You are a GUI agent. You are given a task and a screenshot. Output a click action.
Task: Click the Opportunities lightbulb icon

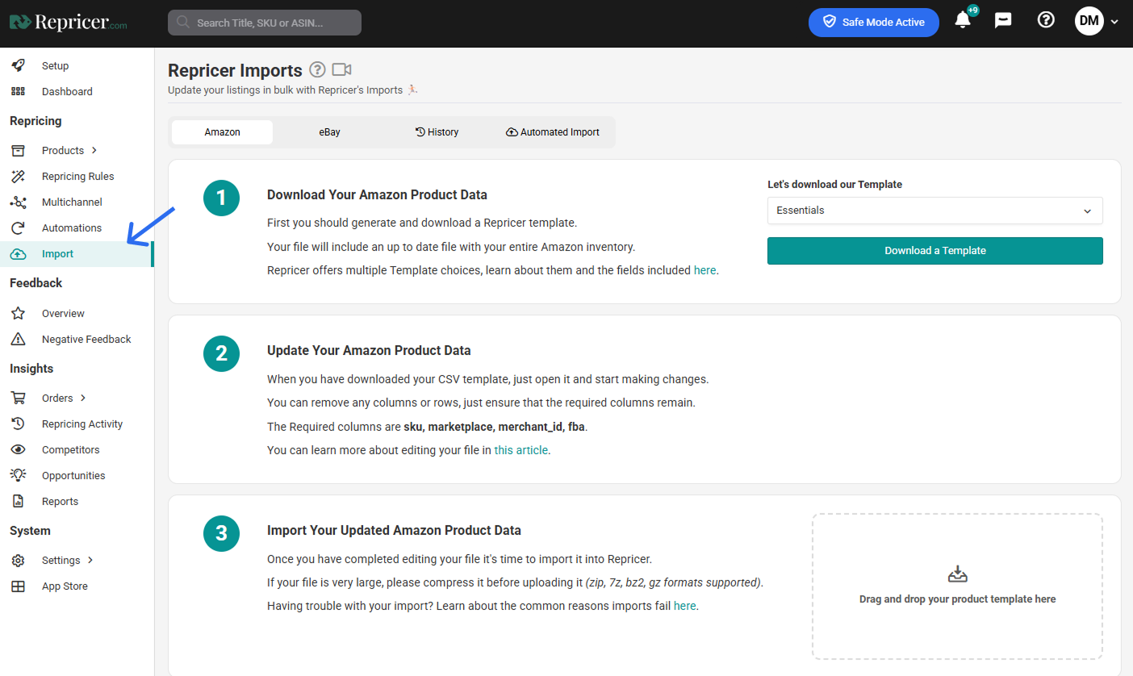pyautogui.click(x=18, y=475)
